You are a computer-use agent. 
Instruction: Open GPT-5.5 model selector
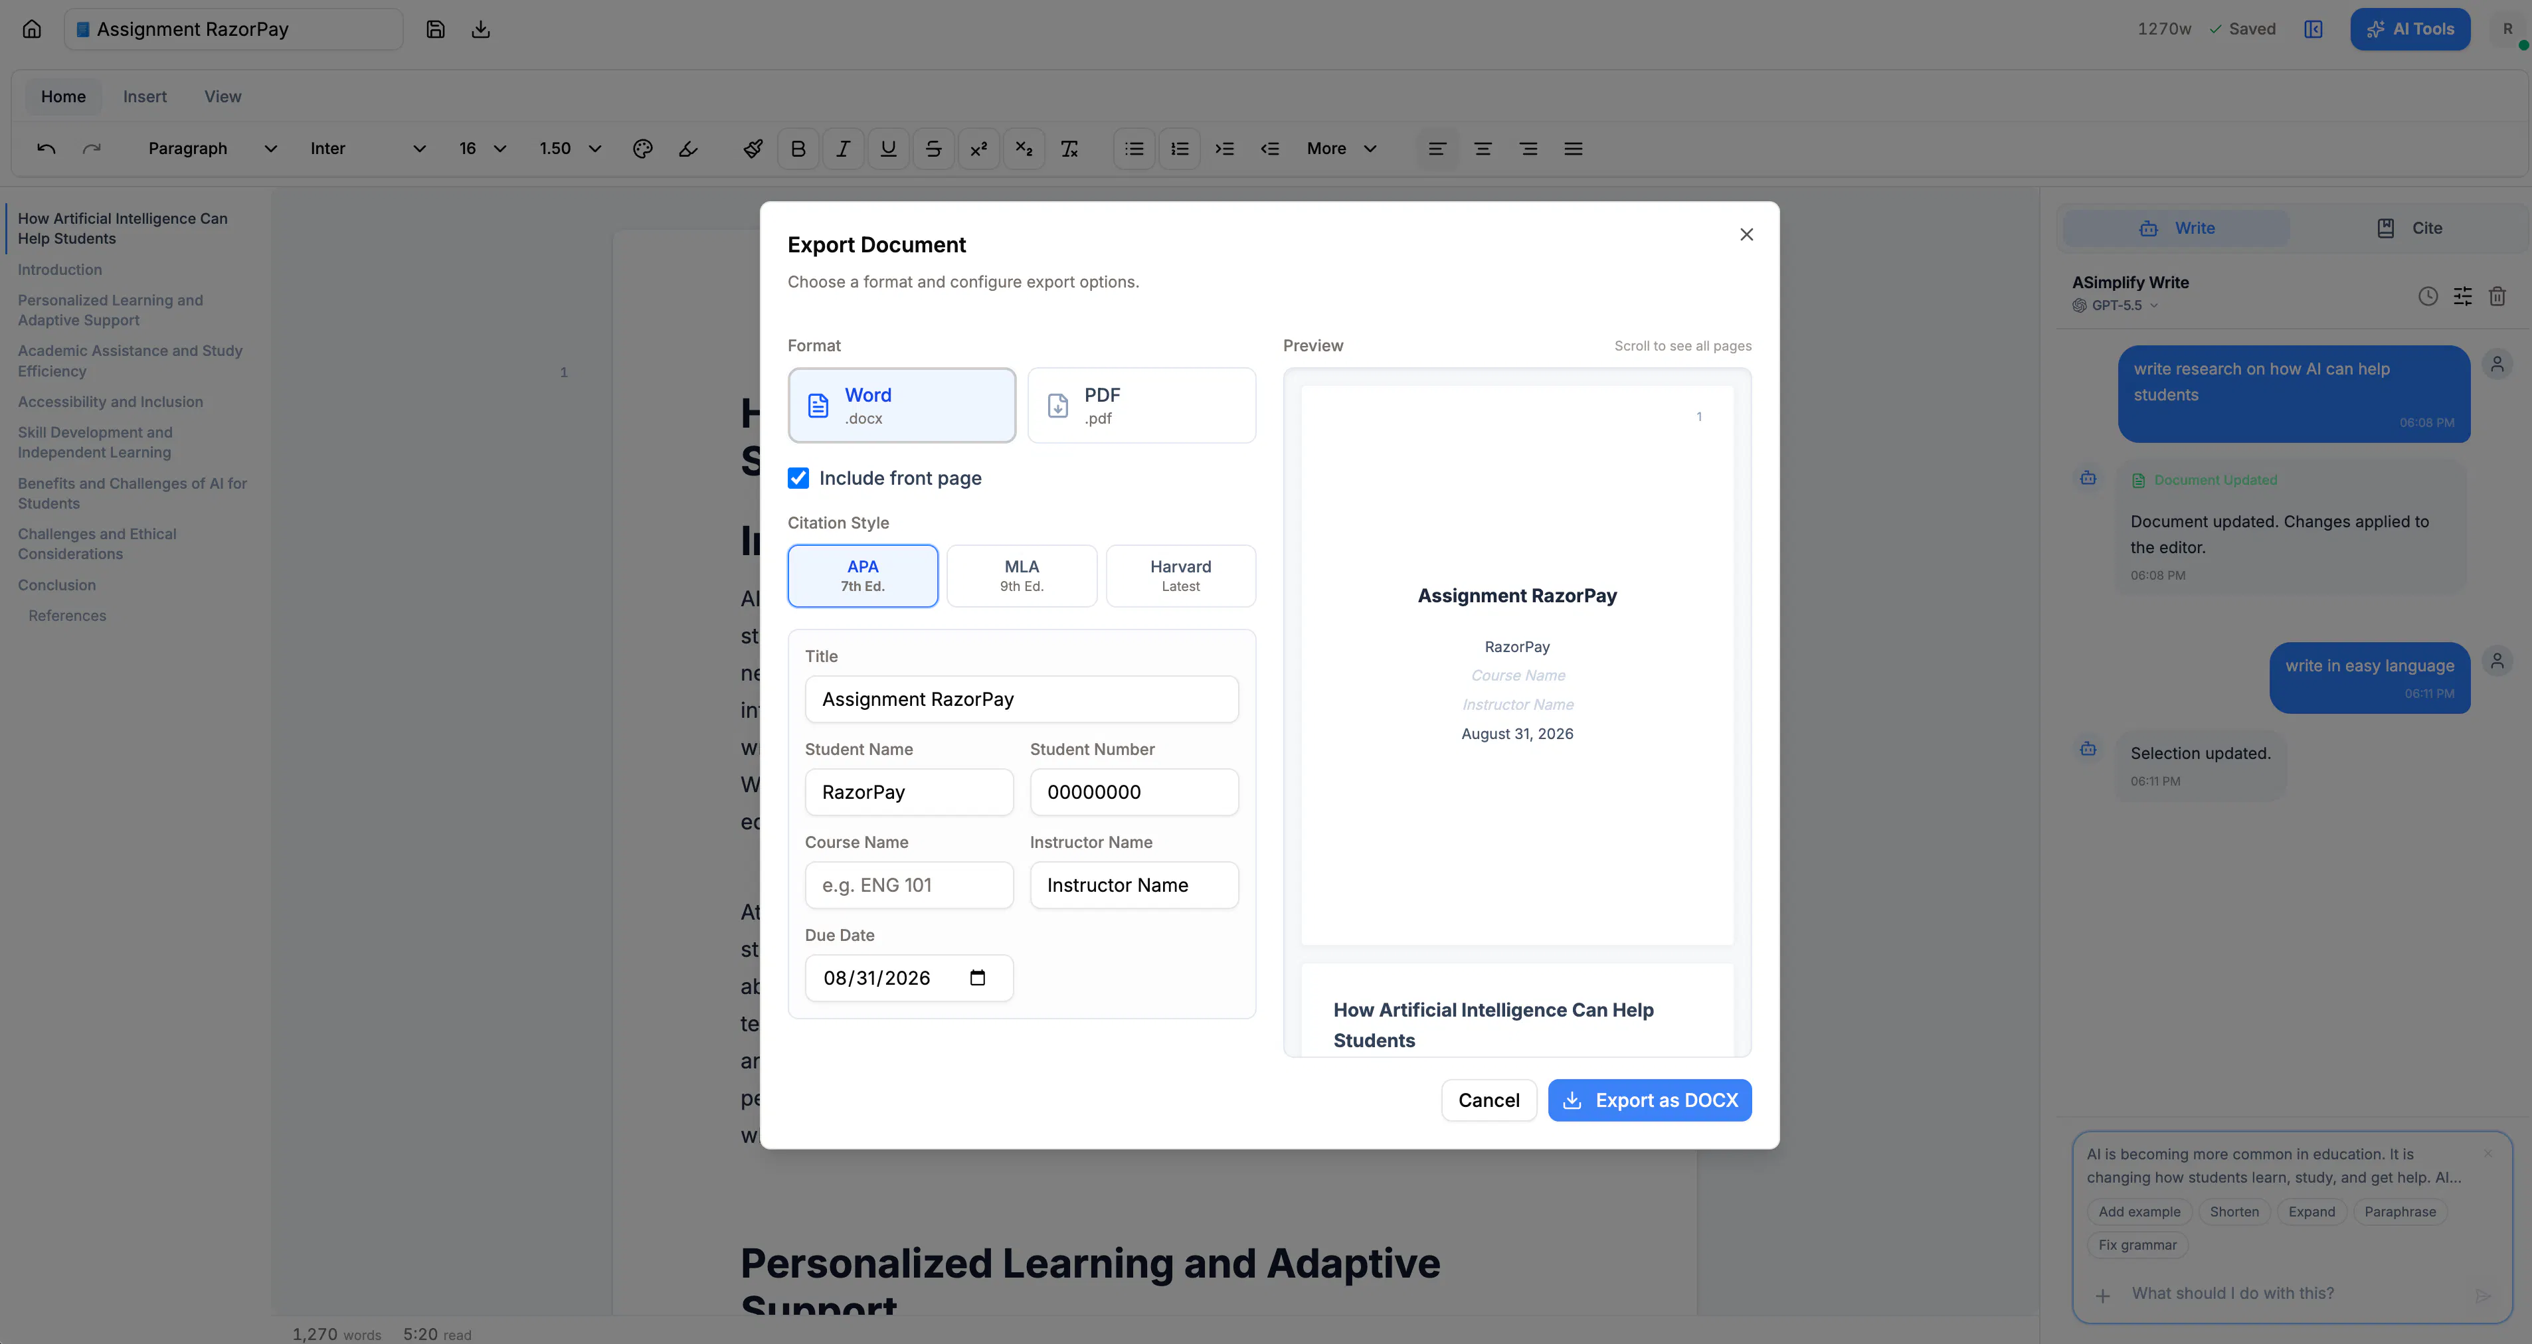pyautogui.click(x=2116, y=305)
